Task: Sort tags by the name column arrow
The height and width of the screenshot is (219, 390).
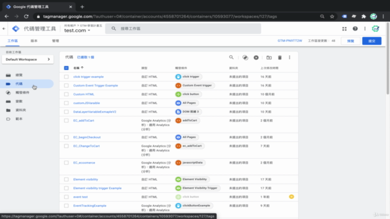Action: (x=82, y=68)
